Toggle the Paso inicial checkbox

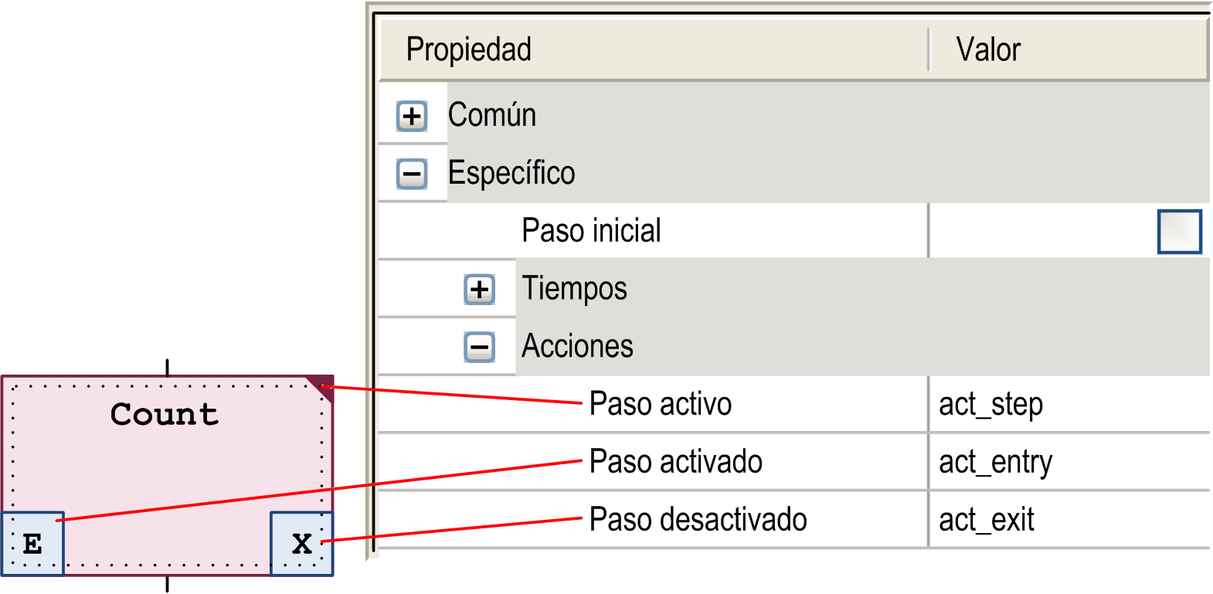click(x=1179, y=232)
